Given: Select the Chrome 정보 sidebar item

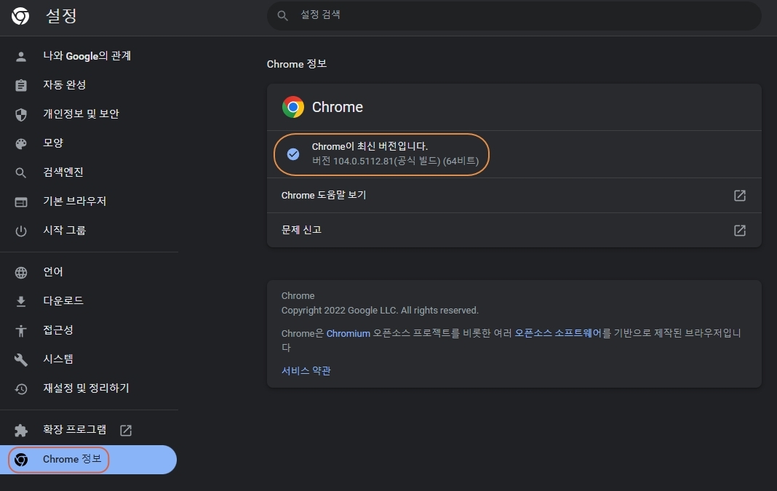Looking at the screenshot, I should coord(89,460).
